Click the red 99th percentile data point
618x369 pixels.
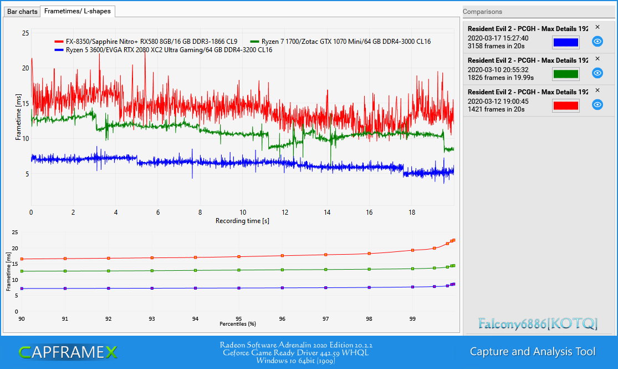coord(413,250)
